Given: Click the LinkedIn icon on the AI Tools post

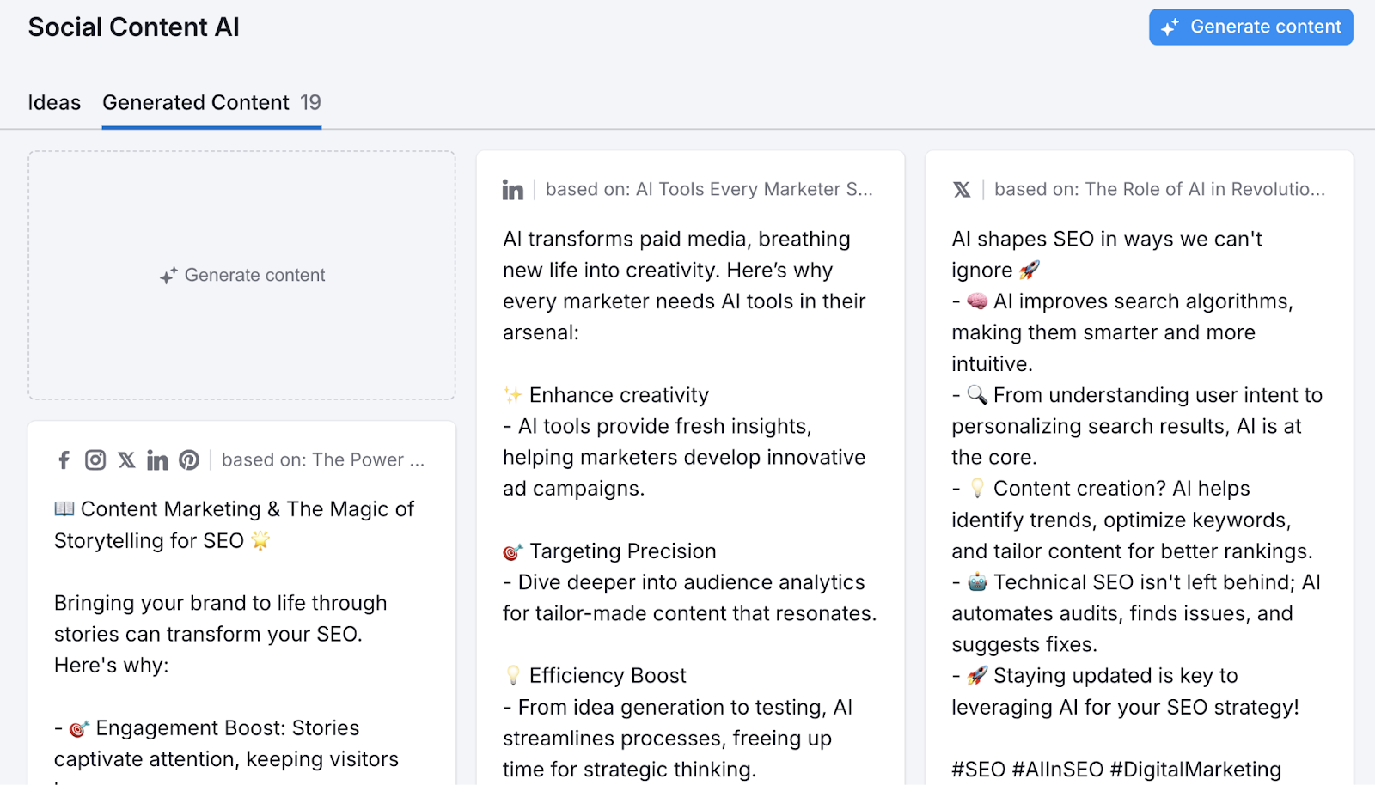Looking at the screenshot, I should [x=513, y=189].
